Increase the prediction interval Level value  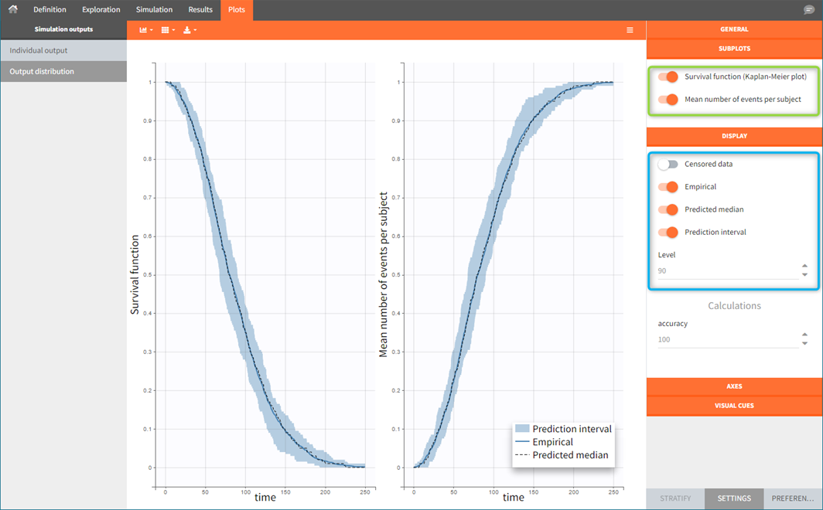pyautogui.click(x=805, y=267)
